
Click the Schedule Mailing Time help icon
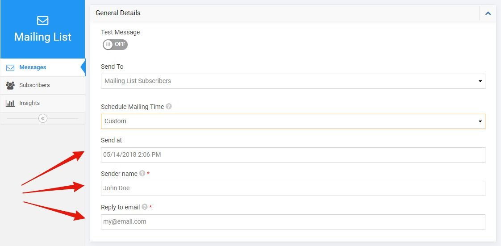[x=169, y=106]
